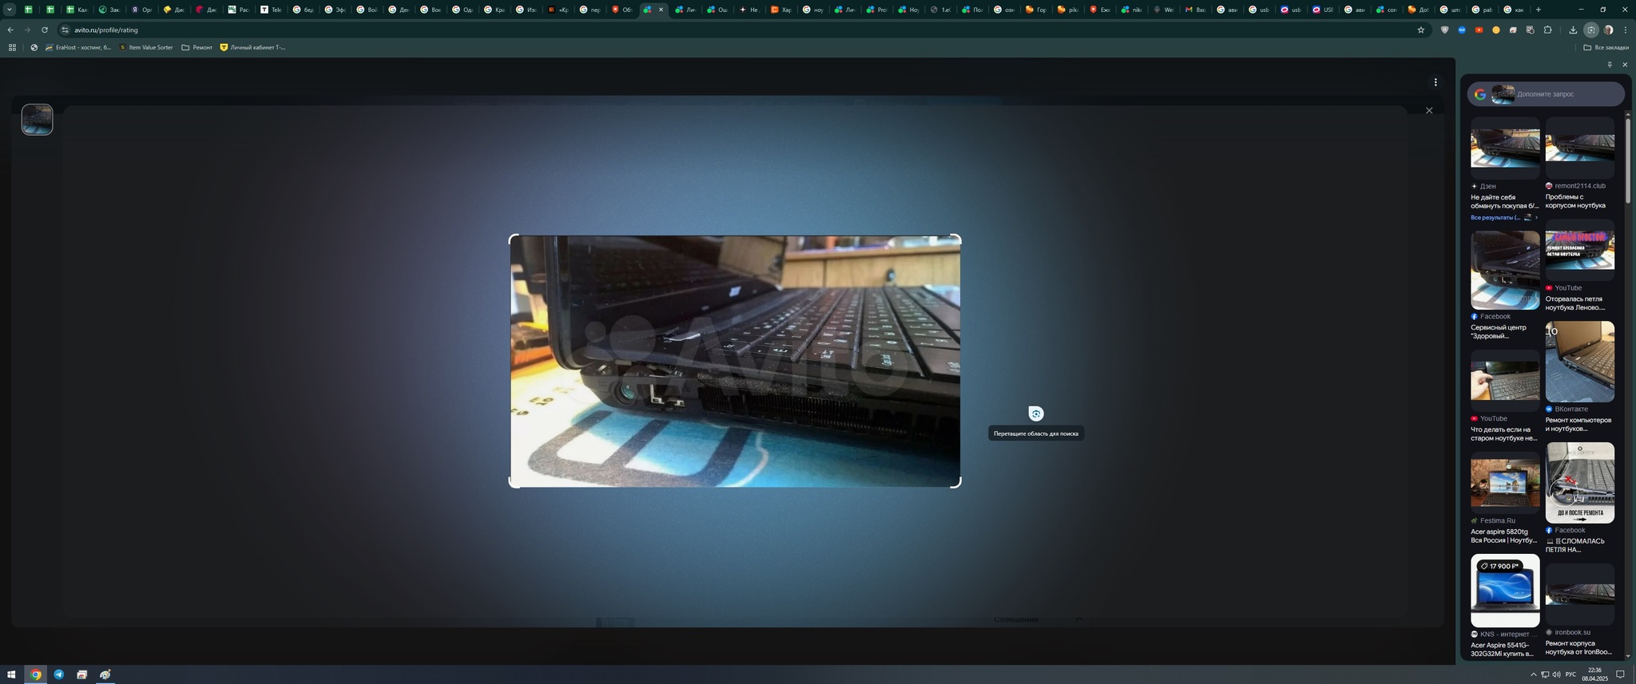1636x684 pixels.
Task: Bookmark this page with the star icon
Action: (x=1420, y=30)
